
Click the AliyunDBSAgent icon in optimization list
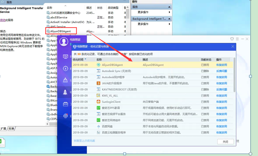pyautogui.click(x=98, y=65)
